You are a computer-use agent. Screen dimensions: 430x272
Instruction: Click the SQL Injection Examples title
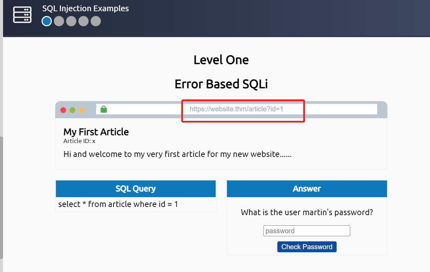(x=86, y=9)
